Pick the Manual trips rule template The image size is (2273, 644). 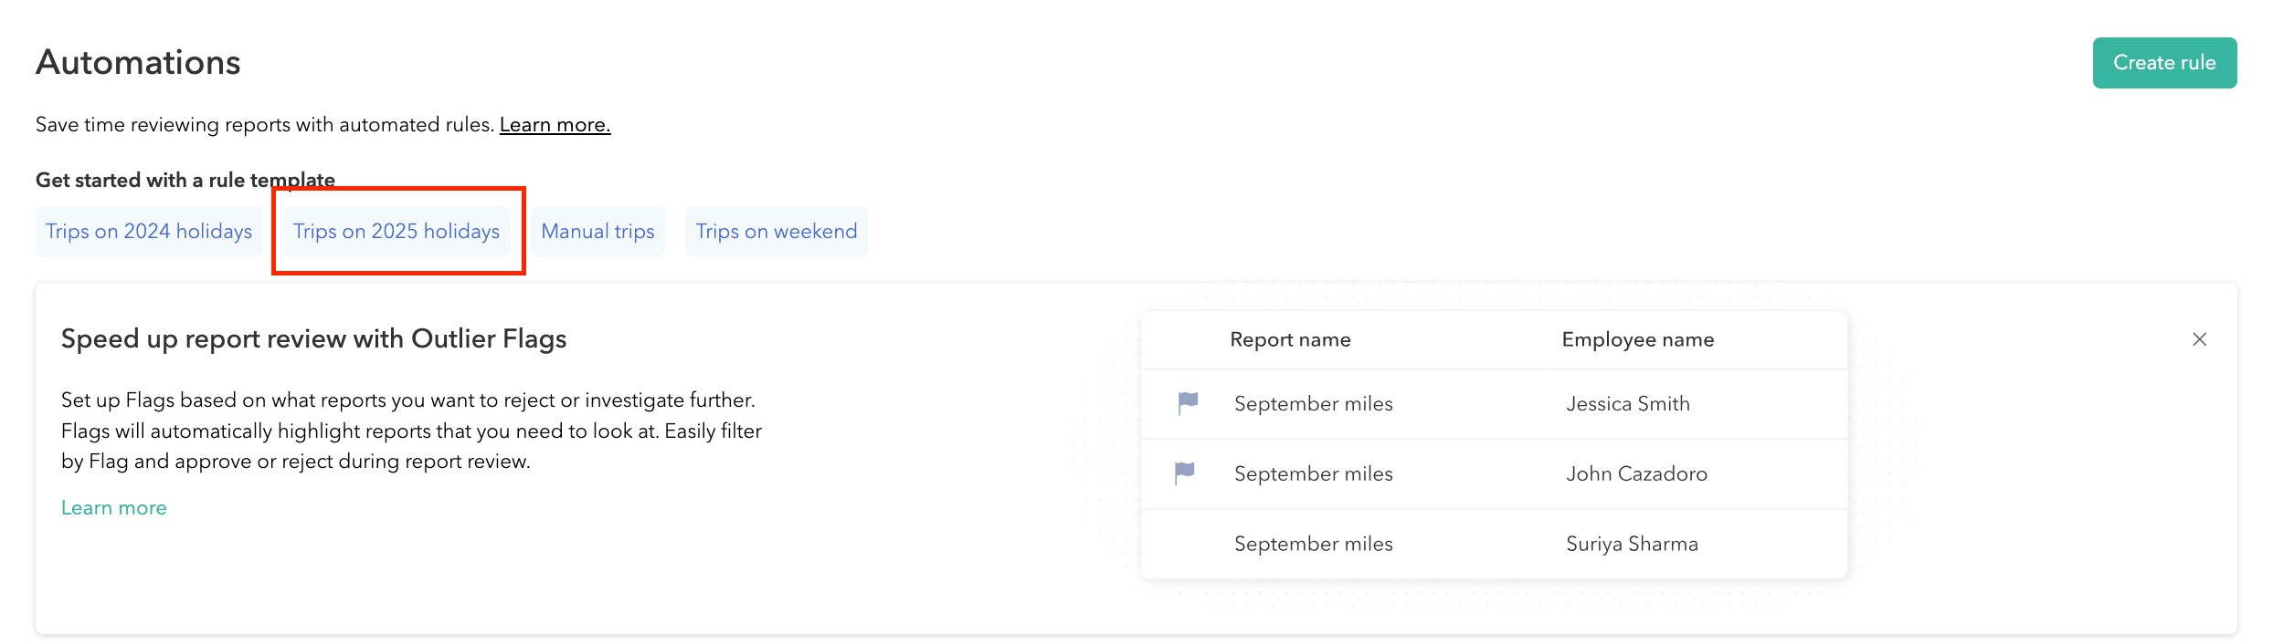[x=597, y=232]
